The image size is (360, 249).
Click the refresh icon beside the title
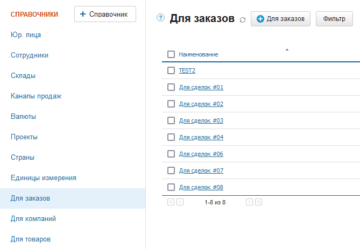pyautogui.click(x=243, y=20)
